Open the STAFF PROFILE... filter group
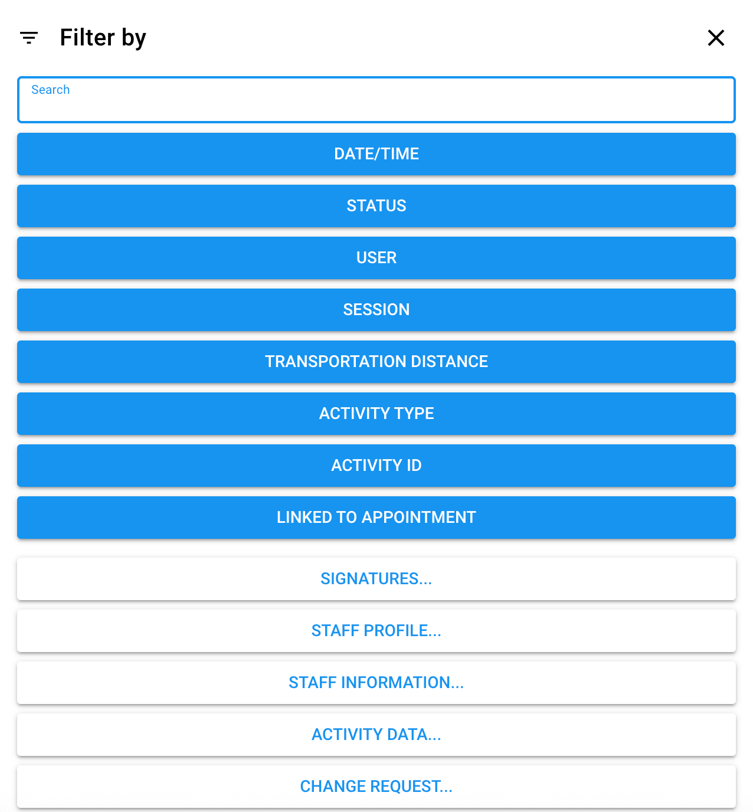 click(376, 631)
